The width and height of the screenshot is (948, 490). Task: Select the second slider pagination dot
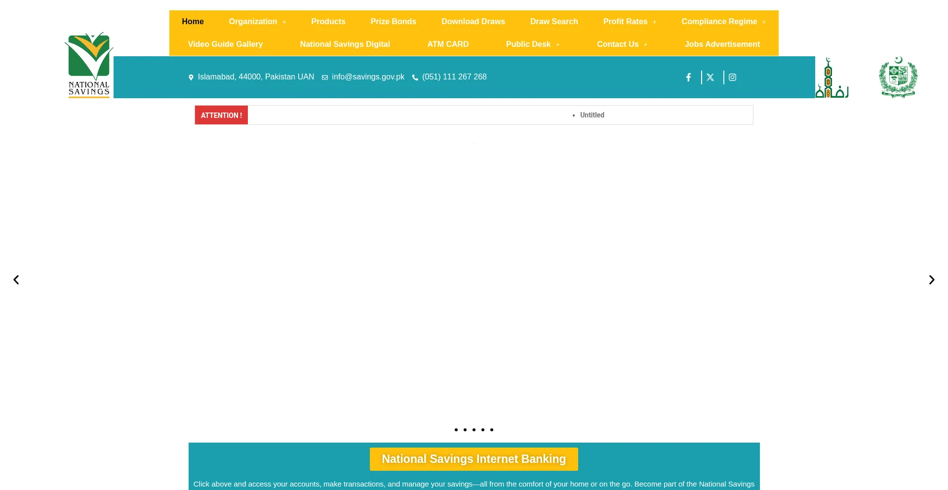(x=465, y=430)
